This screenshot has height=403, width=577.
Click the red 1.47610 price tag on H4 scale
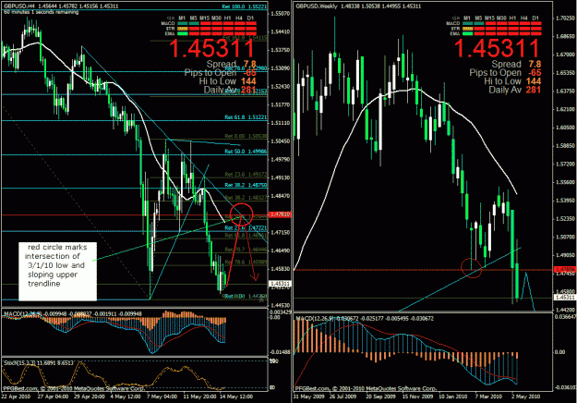pyautogui.click(x=280, y=214)
